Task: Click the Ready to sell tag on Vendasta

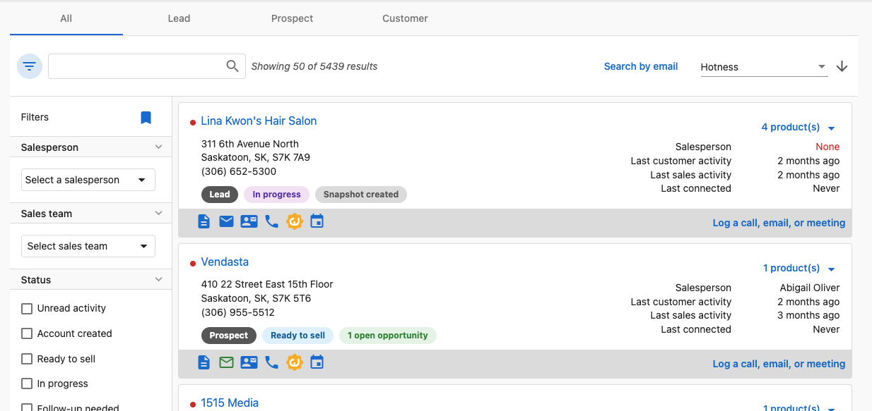Action: click(297, 336)
